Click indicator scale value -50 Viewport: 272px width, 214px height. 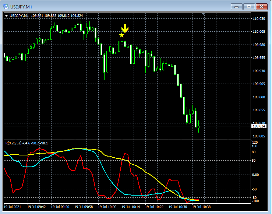click(254, 189)
